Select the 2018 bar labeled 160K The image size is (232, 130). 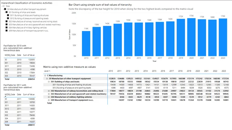[170, 39]
